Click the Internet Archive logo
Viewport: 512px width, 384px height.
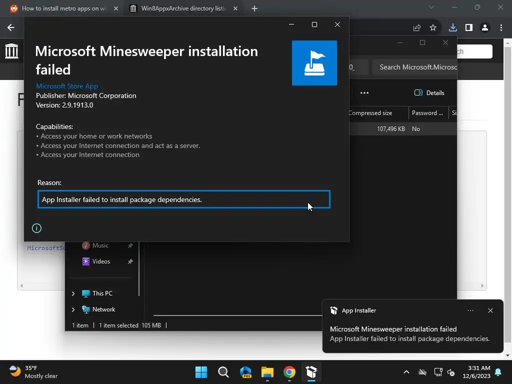coord(12,51)
